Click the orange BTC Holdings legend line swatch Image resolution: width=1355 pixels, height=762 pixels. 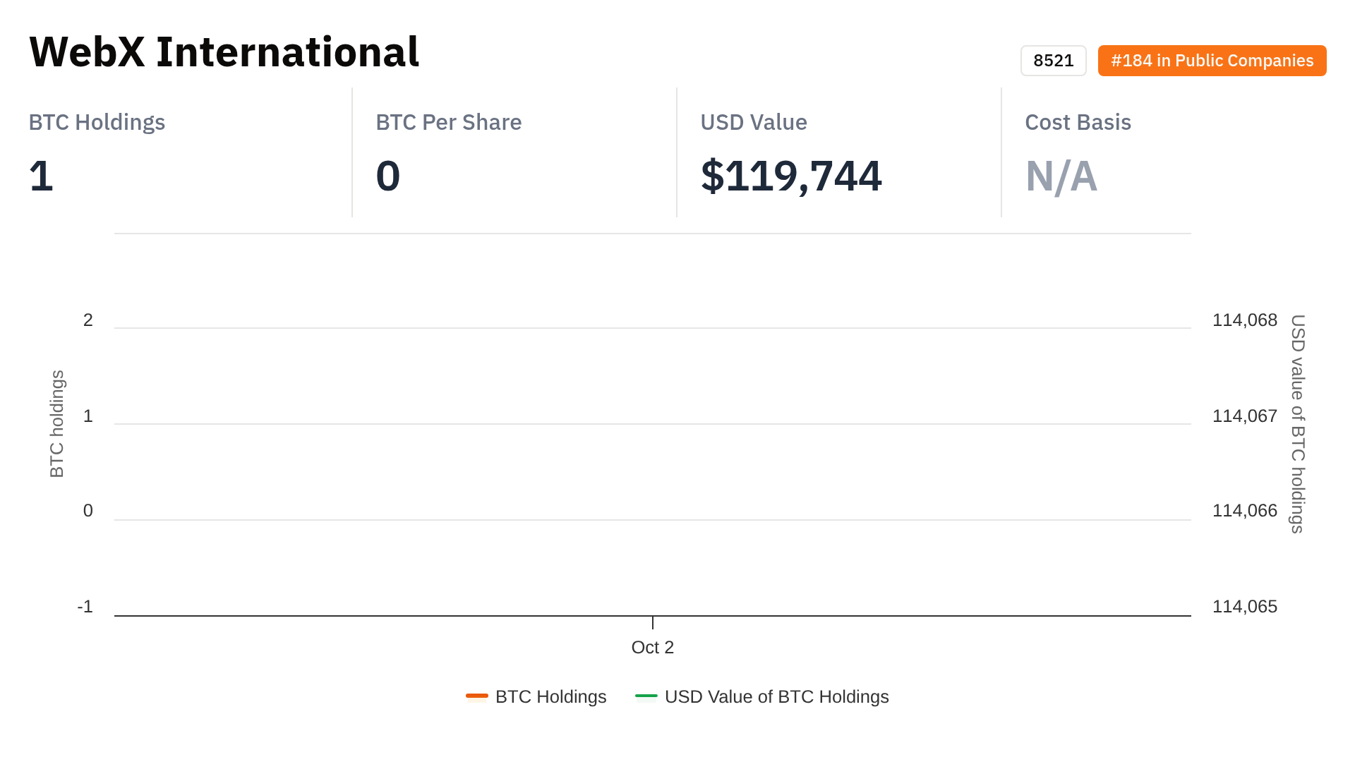(x=477, y=696)
